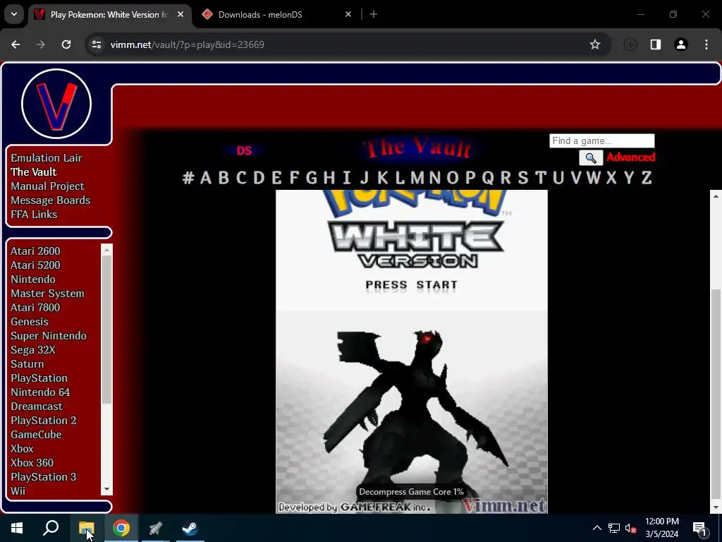The width and height of the screenshot is (722, 542).
Task: Select Xbox 360 in systems list
Action: [32, 463]
